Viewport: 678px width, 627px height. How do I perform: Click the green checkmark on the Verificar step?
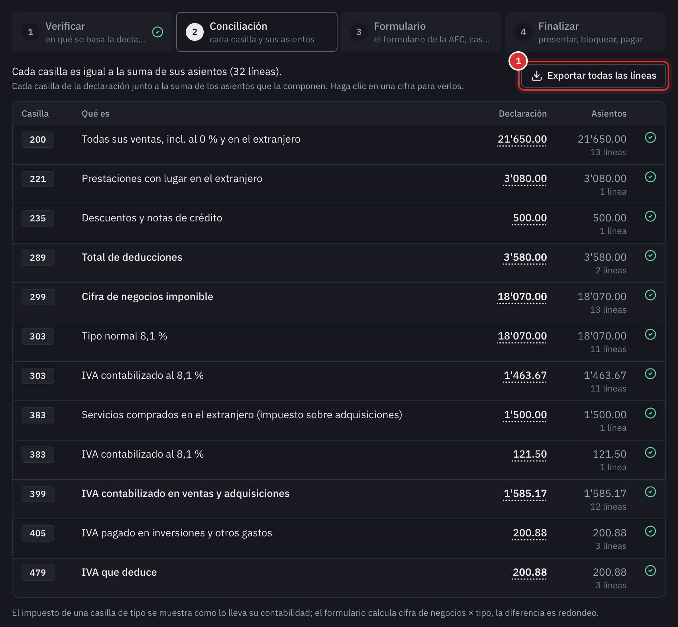click(x=158, y=32)
